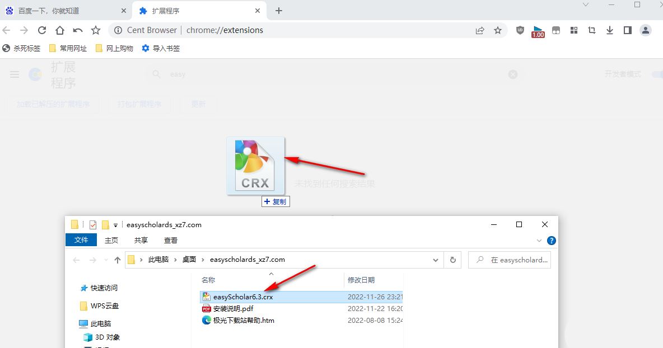Click the 名称 column header
This screenshot has width=663, height=348.
click(208, 280)
